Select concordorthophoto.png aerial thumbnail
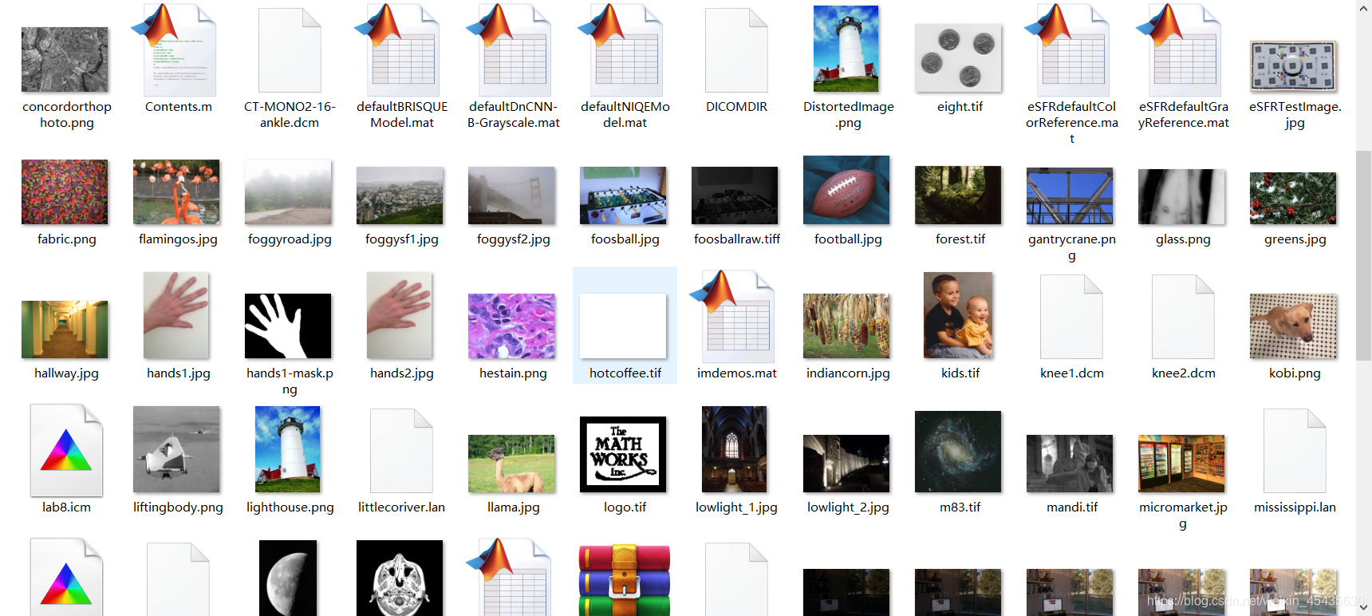Viewport: 1372px width, 616px height. coord(65,60)
